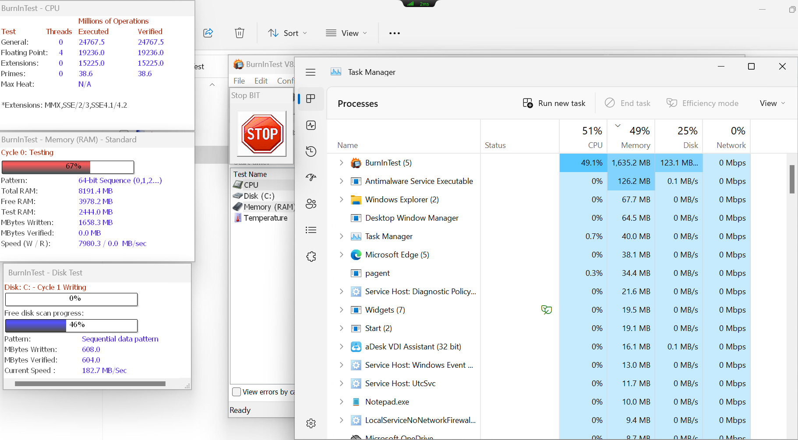This screenshot has height=440, width=798.
Task: Open Performance page in Task Manager sidebar
Action: 311,125
